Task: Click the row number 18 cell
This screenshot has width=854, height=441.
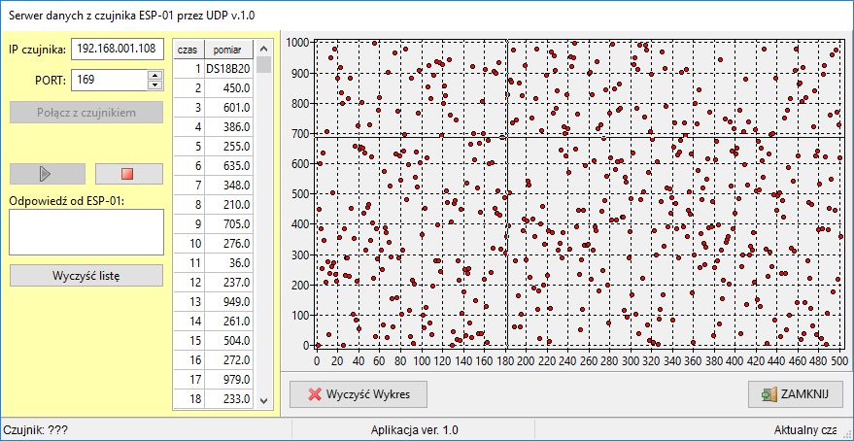Action: 188,399
